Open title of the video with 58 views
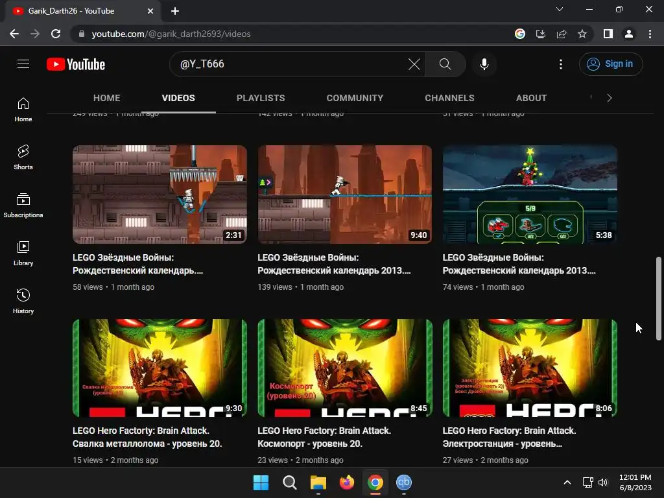664x498 pixels. tap(138, 264)
